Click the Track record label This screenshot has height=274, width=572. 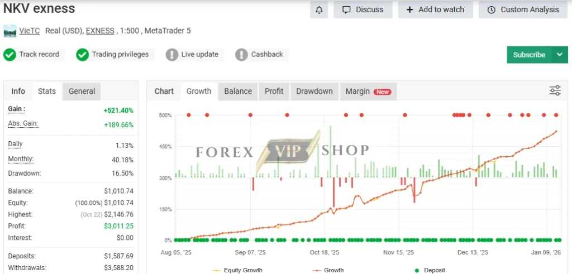[x=39, y=55]
